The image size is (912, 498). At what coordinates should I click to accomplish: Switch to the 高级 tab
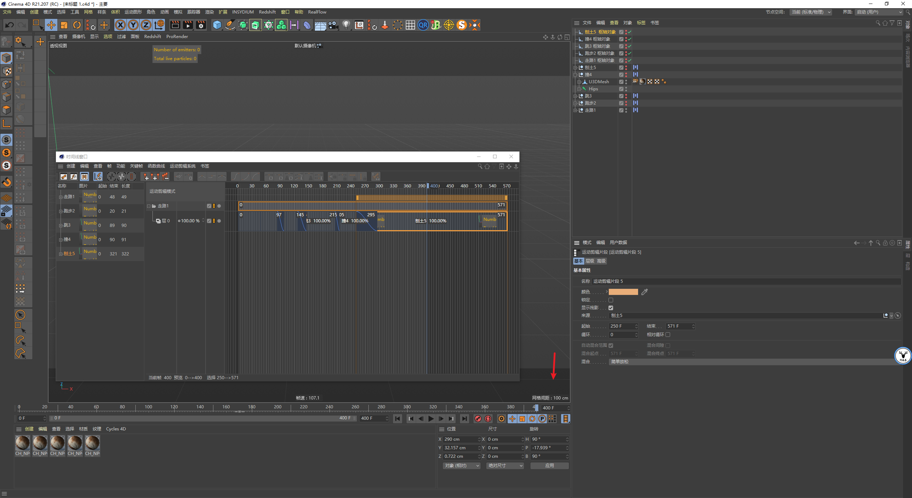click(x=601, y=261)
